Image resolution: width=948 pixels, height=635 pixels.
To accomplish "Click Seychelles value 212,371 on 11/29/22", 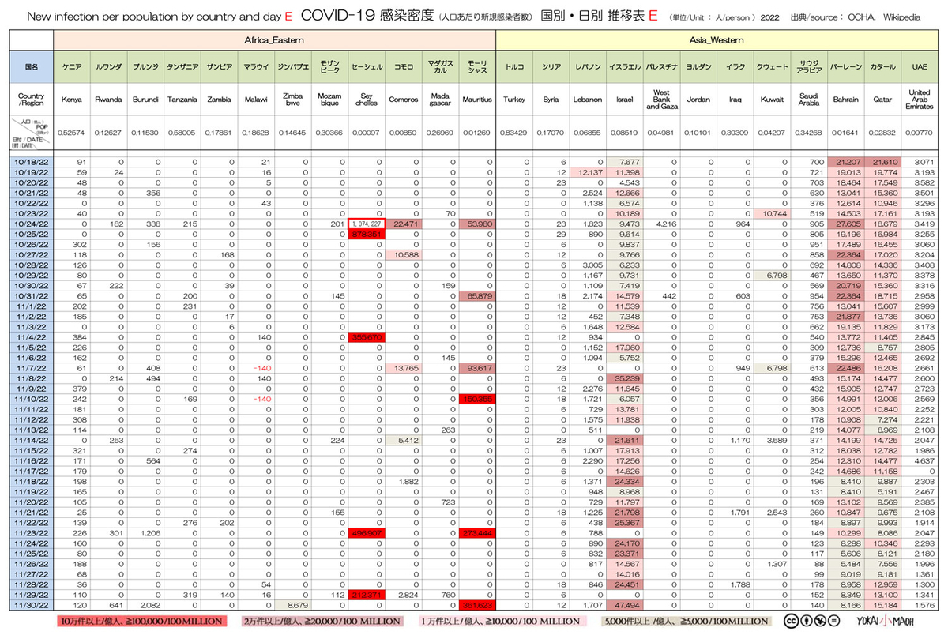I will coord(367,593).
